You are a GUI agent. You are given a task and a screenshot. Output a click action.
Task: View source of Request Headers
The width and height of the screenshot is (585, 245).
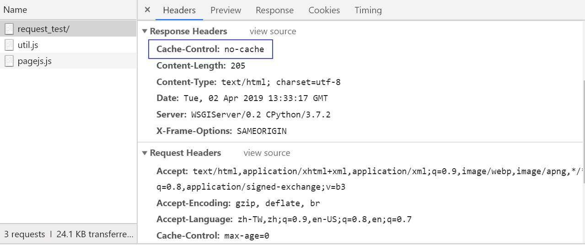[267, 153]
